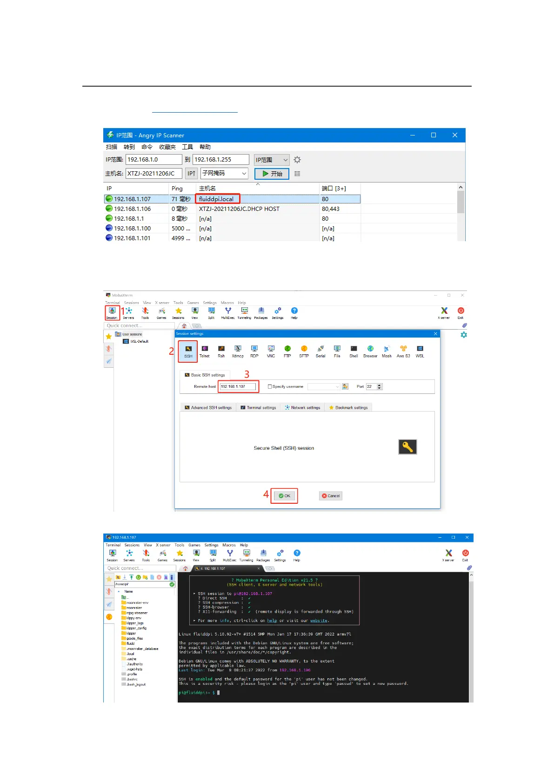The image size is (554, 784).
Task: Click OK button in Session settings
Action: click(x=284, y=496)
